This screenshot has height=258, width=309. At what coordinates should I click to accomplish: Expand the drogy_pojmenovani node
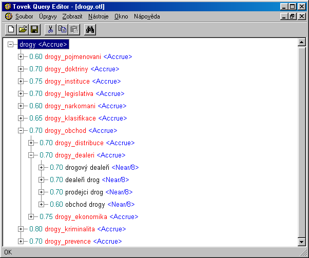pyautogui.click(x=21, y=57)
